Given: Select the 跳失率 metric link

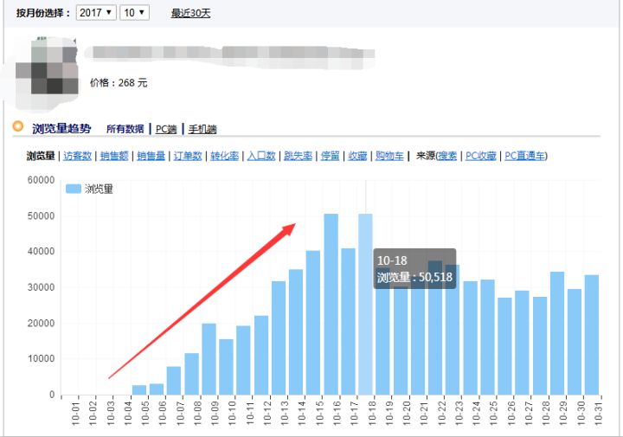Looking at the screenshot, I should (x=299, y=156).
